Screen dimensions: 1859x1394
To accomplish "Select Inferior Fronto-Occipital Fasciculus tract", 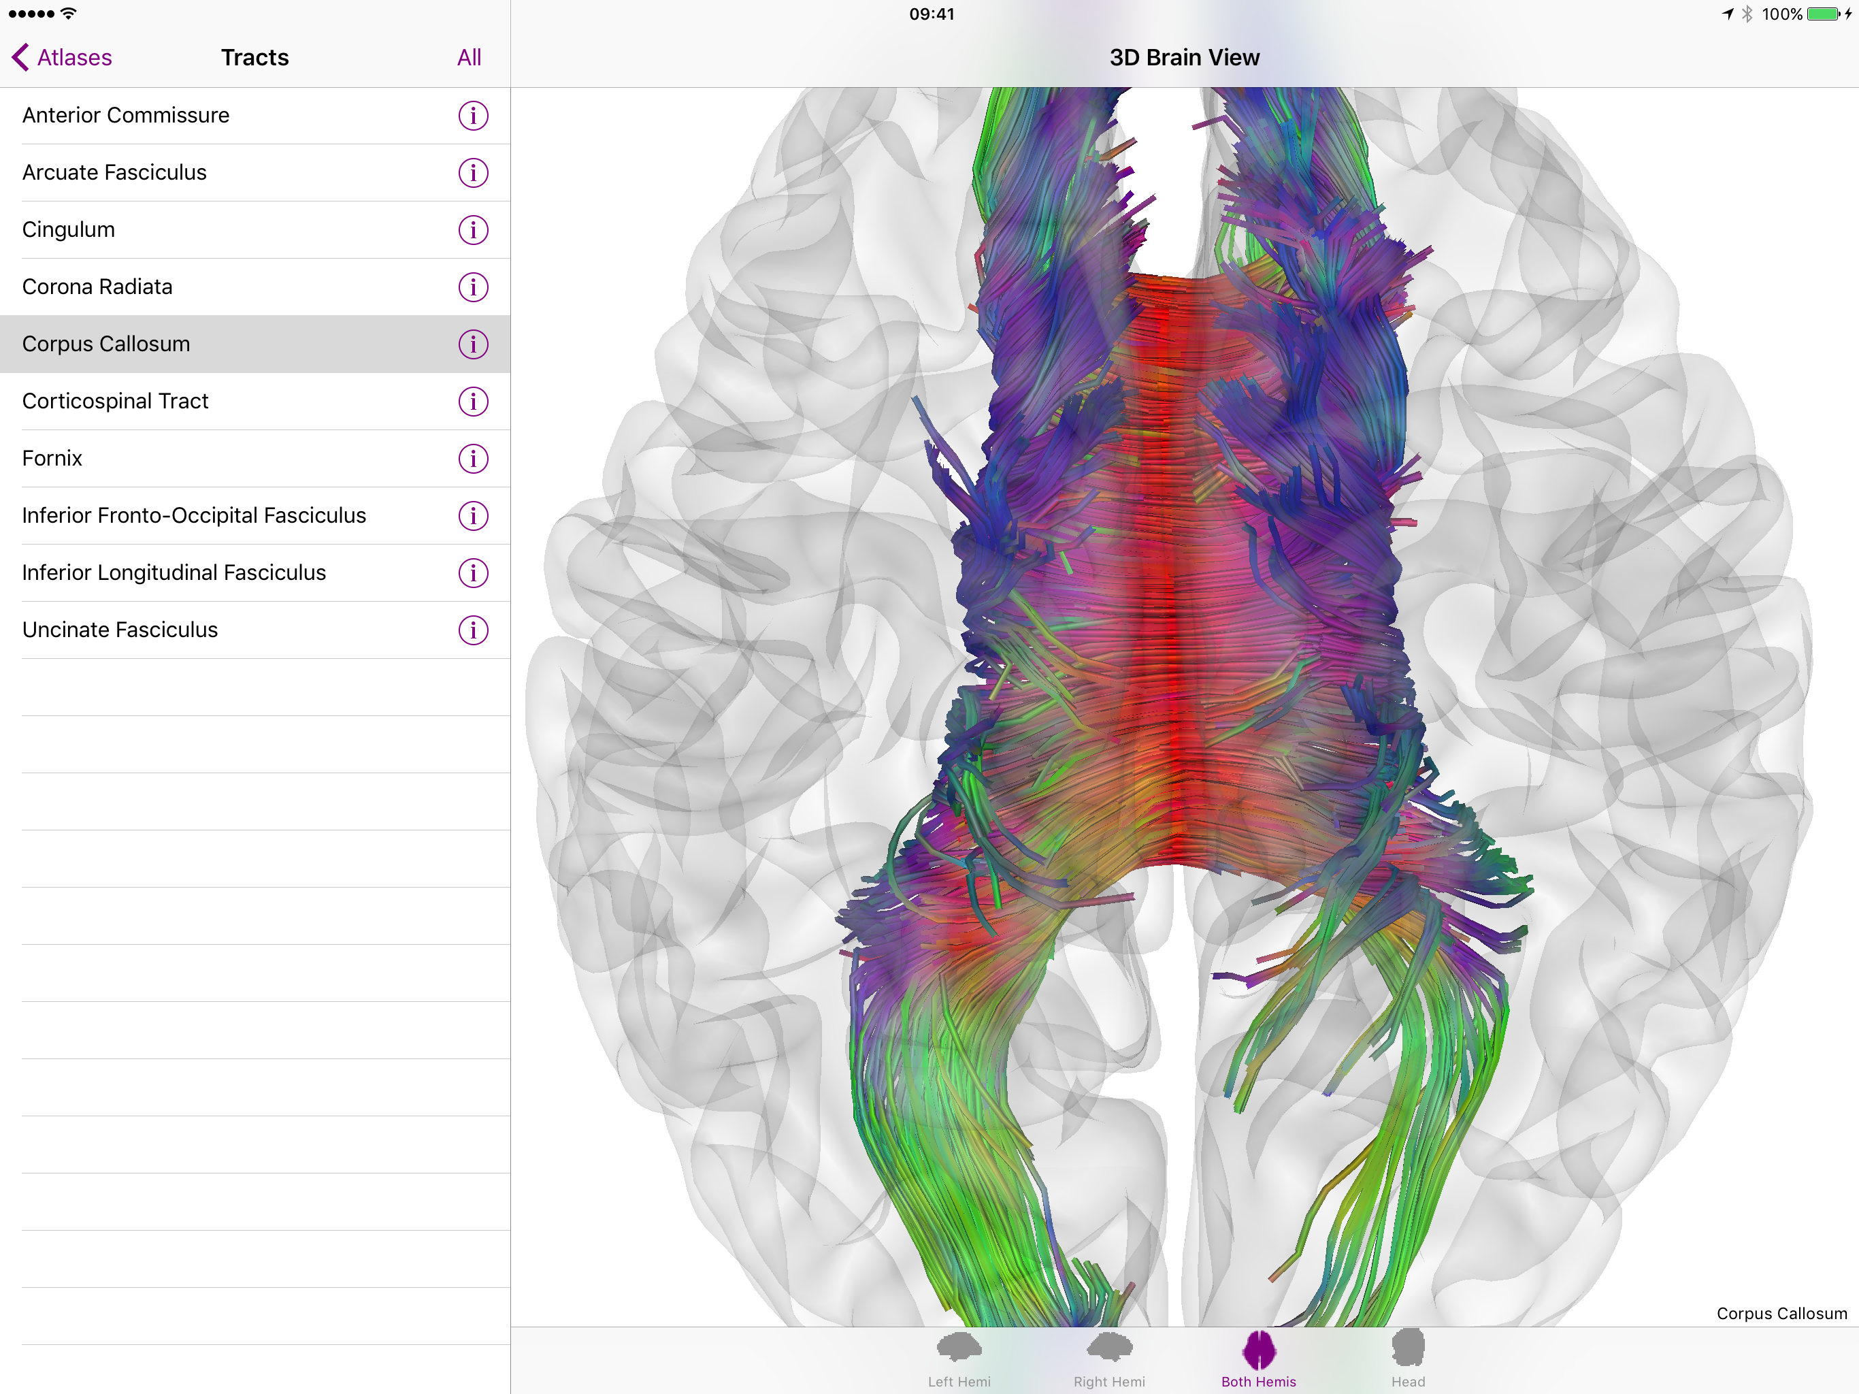I will (x=194, y=515).
